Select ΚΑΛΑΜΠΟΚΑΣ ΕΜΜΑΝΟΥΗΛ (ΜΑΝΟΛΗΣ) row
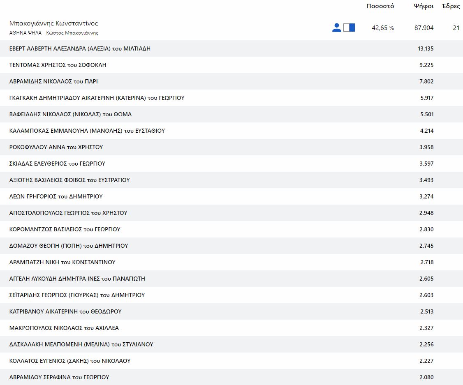The image size is (463, 385). coord(87,131)
